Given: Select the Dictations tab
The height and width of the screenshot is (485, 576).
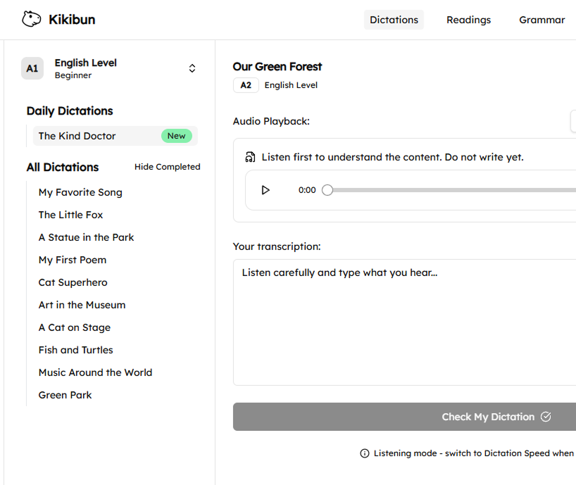Looking at the screenshot, I should tap(394, 20).
